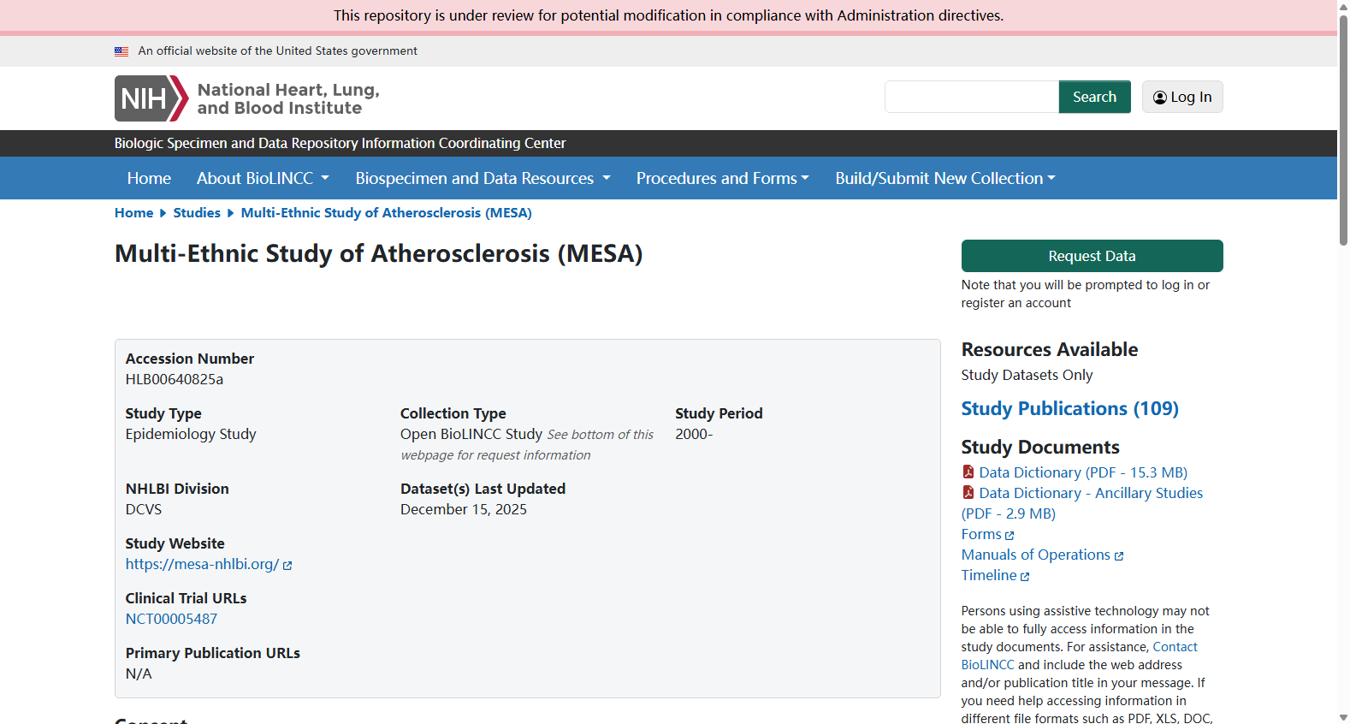Open the Timeline link

point(989,575)
